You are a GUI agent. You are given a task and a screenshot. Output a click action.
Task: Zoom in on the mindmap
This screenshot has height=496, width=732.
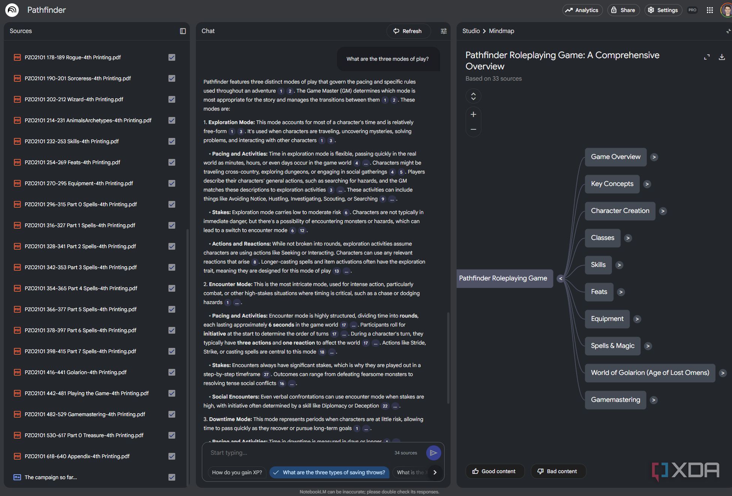click(x=473, y=114)
